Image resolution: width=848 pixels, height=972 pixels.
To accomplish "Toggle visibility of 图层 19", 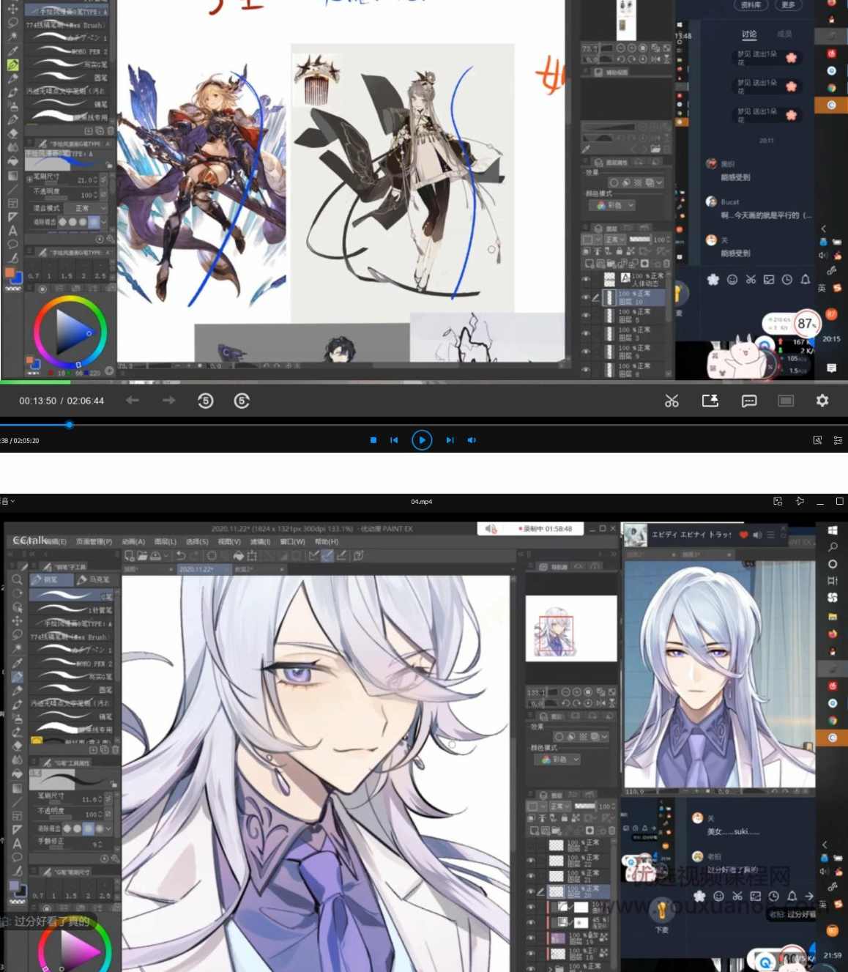I will click(531, 938).
